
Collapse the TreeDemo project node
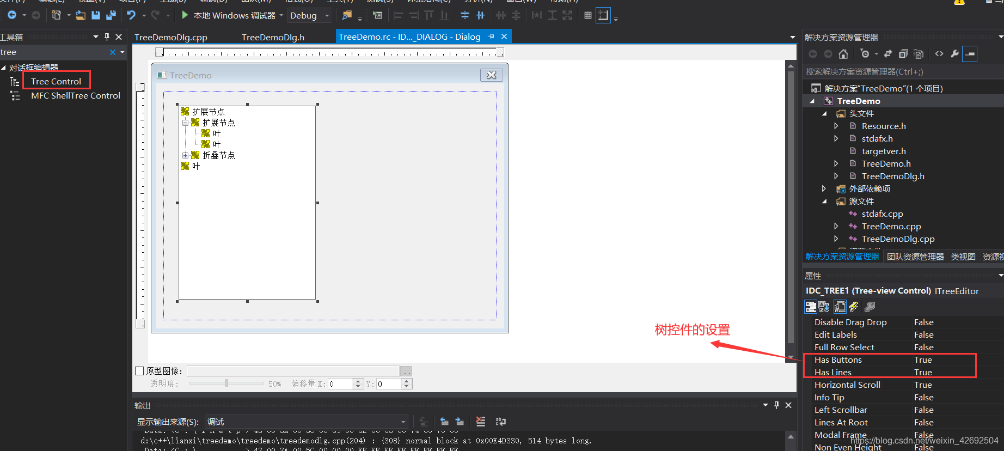(812, 101)
